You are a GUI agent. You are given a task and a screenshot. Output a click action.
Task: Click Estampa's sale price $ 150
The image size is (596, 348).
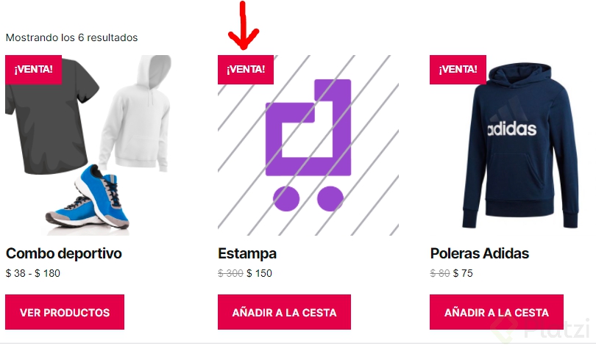coord(259,273)
